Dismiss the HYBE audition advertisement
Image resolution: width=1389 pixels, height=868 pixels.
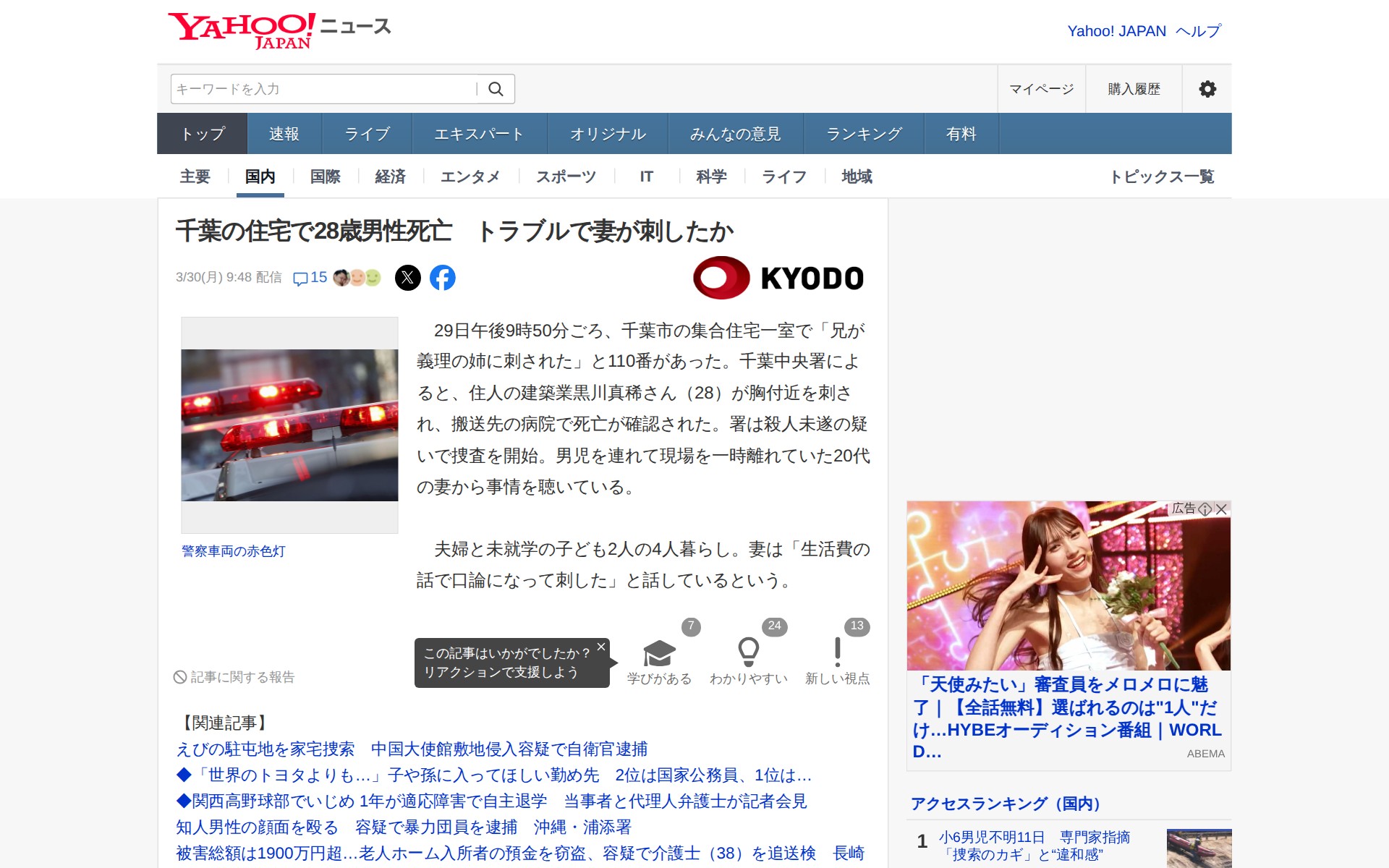1223,509
